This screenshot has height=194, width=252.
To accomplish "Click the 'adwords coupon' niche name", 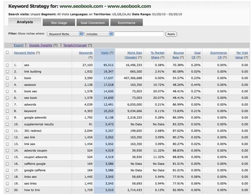I will click(36, 151).
